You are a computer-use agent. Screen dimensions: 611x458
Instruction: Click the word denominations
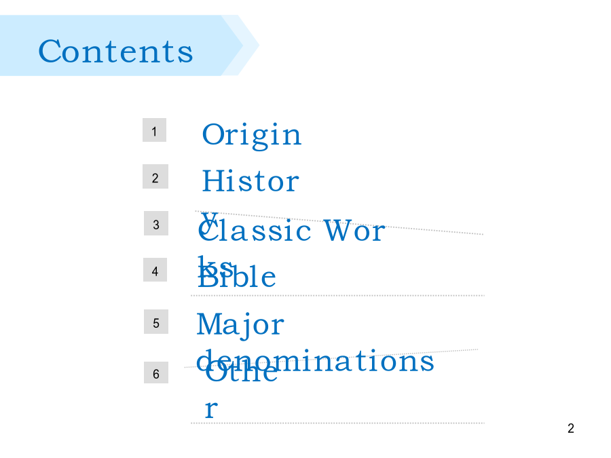click(x=315, y=361)
